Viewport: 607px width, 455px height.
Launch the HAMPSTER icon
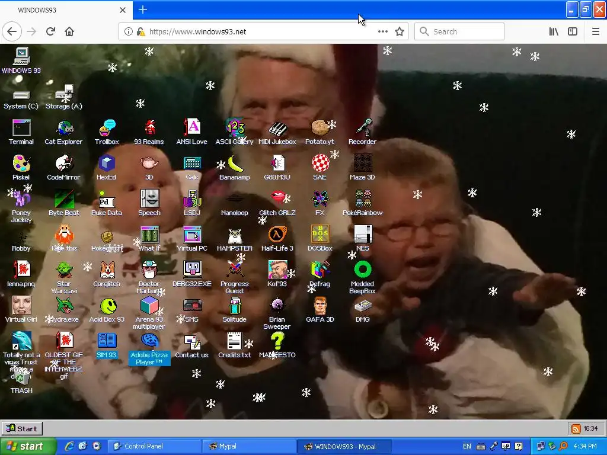pos(235,239)
